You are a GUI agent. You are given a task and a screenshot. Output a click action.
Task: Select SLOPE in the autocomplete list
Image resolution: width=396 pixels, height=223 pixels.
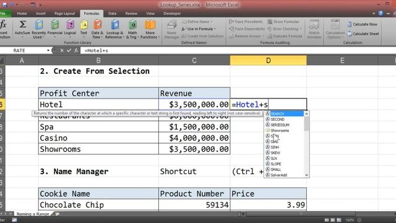pos(284,164)
